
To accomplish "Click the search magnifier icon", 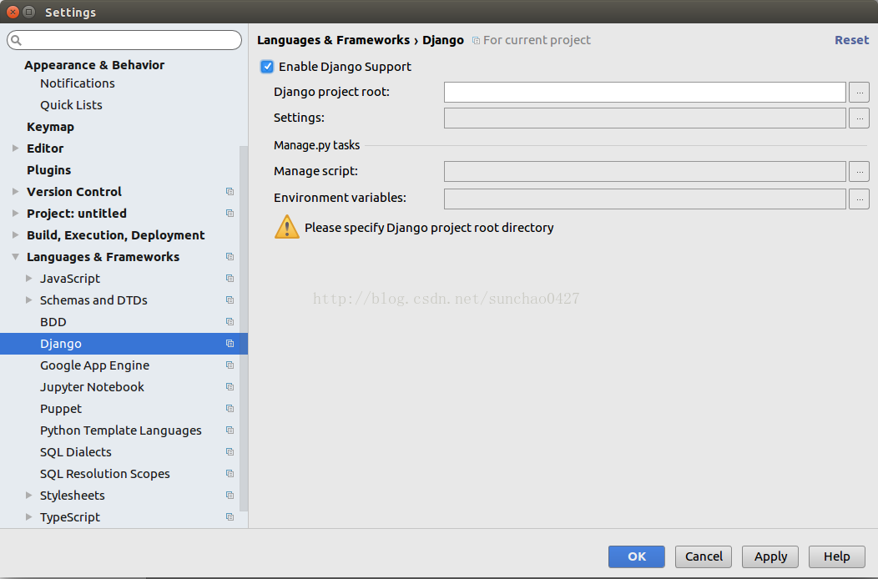I will click(16, 40).
